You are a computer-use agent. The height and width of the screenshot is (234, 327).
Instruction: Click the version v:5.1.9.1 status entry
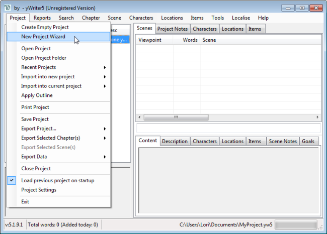click(14, 225)
